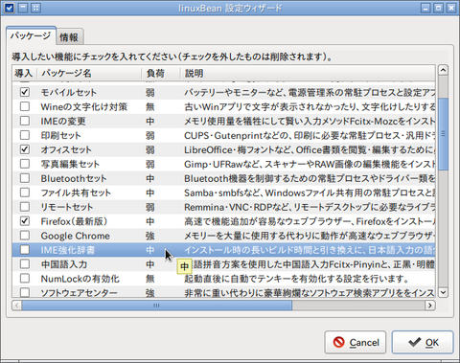This screenshot has height=363, width=460.
Task: Select the ソフトウェアセンター package name
Action: (79, 293)
